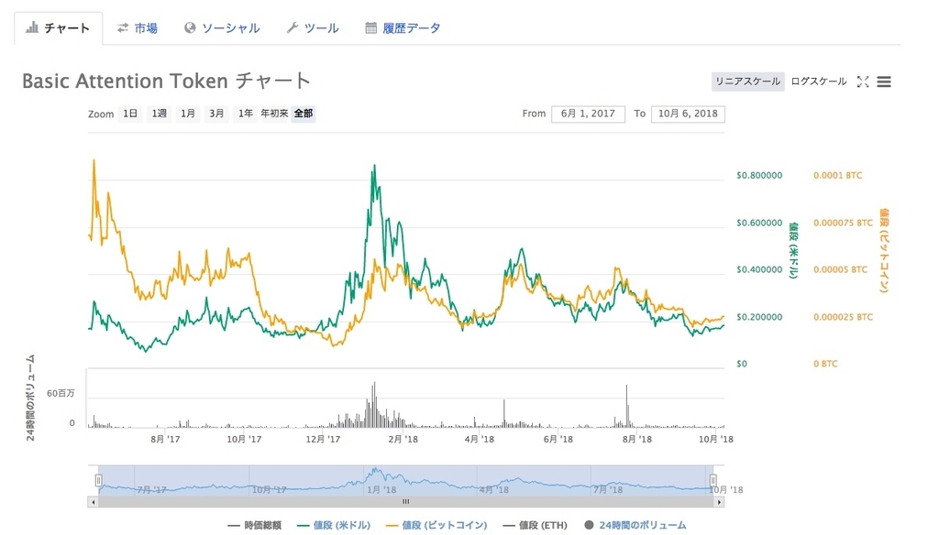
Task: Click the navigator left range handle
Action: coord(98,480)
